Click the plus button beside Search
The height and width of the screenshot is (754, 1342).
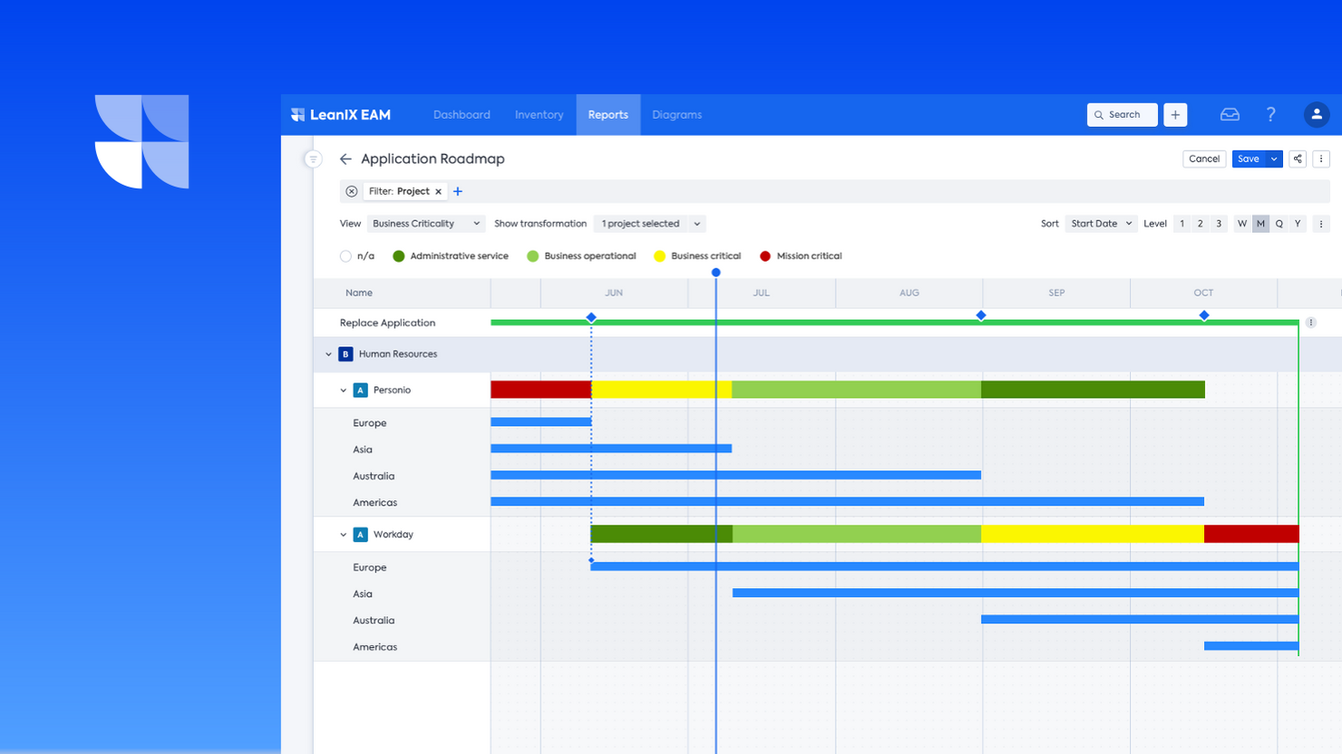tap(1175, 115)
